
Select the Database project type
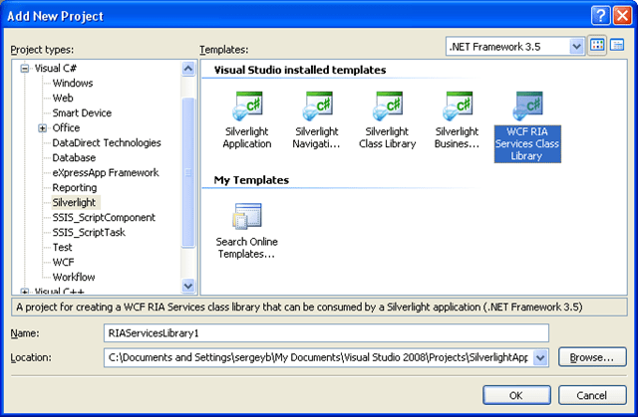coord(74,158)
